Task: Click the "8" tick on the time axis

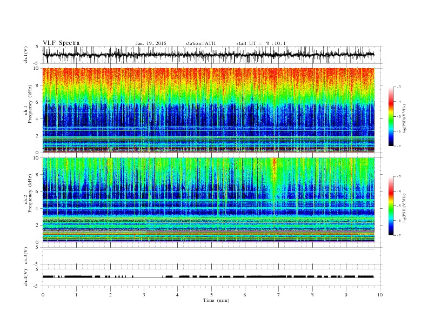Action: click(312, 295)
